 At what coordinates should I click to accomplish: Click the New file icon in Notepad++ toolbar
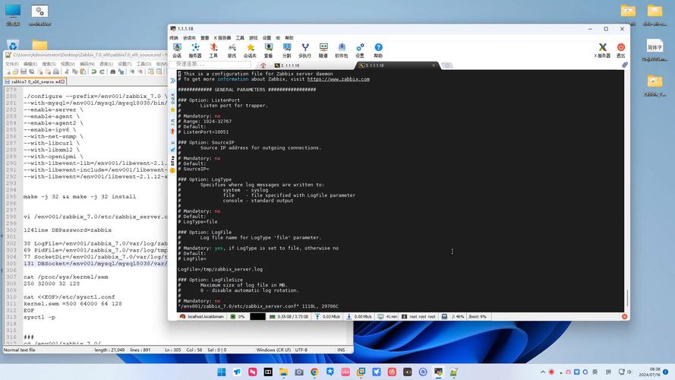tap(8, 71)
